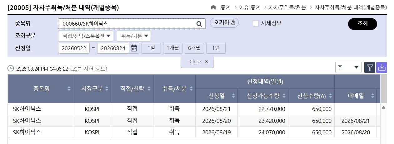Open the 직접/신탁/스톡옵션 dropdown
This screenshot has height=144, width=394.
86,36
